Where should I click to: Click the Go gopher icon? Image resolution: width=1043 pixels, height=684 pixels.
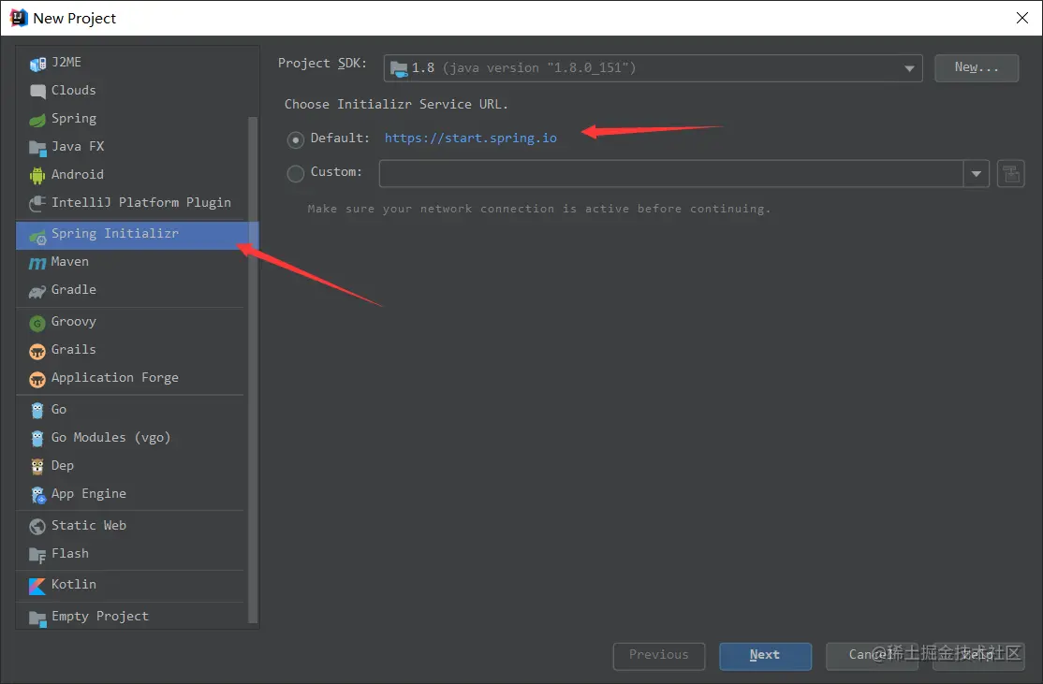pos(37,411)
